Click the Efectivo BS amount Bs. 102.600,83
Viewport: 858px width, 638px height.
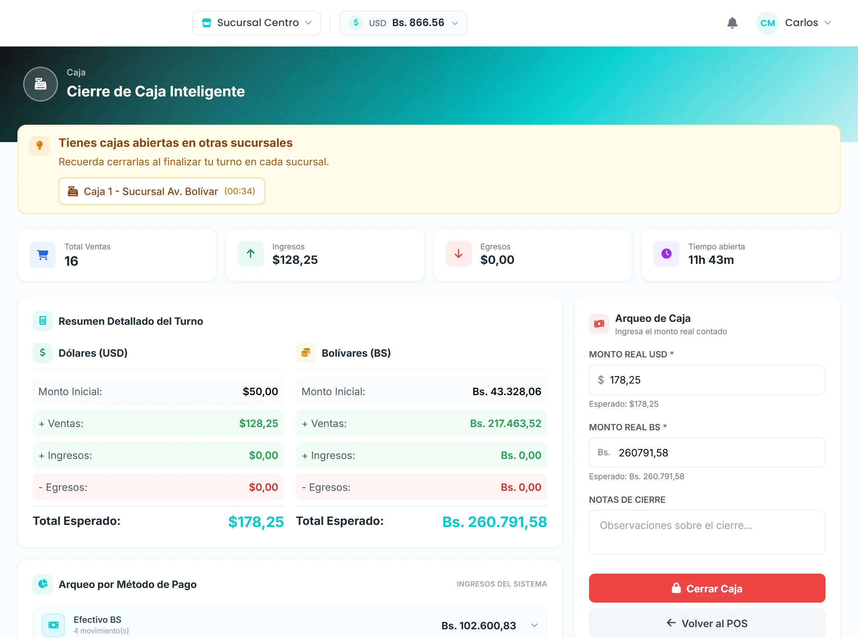[479, 625]
